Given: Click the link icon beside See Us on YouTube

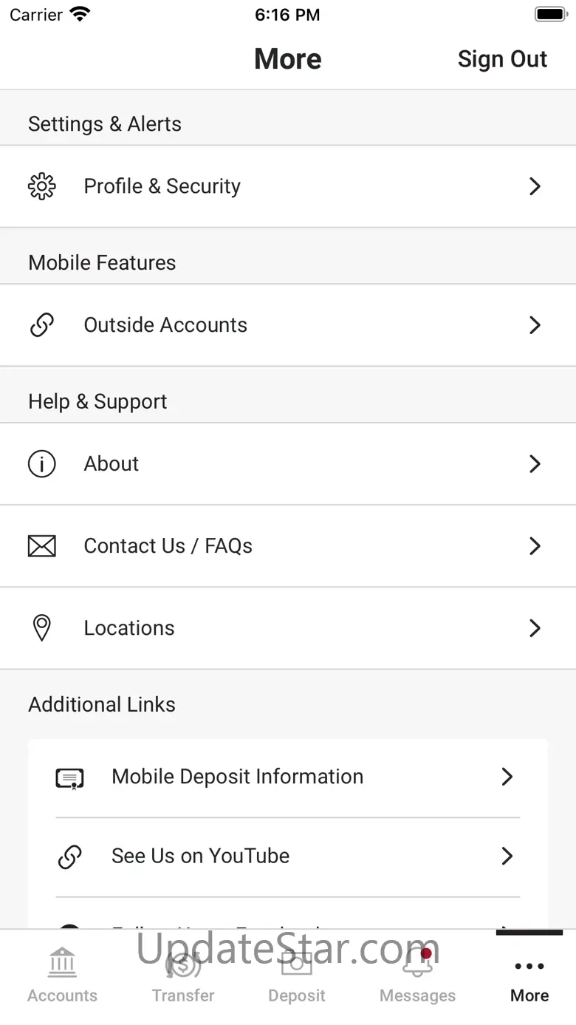Looking at the screenshot, I should 69,857.
